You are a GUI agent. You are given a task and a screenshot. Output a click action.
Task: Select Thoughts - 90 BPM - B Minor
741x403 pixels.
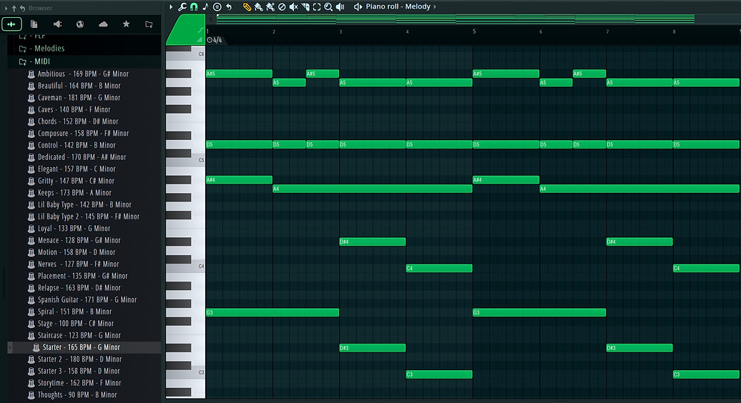pos(77,395)
